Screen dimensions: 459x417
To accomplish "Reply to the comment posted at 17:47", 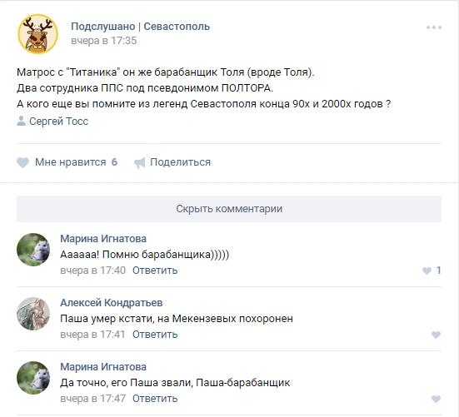I will pyautogui.click(x=155, y=399).
